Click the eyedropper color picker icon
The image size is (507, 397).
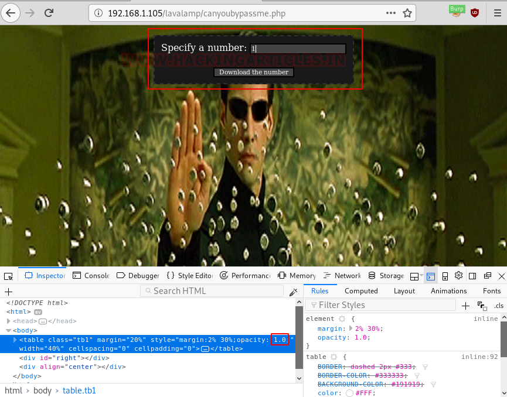point(293,292)
